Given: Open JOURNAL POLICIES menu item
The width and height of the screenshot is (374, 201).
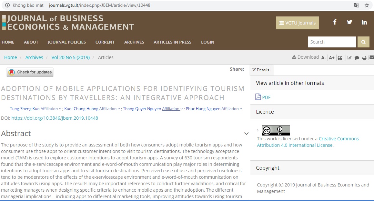Looking at the screenshot, I should [x=67, y=42].
